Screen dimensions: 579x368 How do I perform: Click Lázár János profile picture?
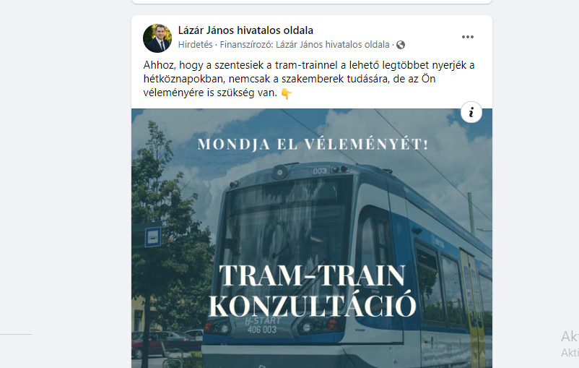pyautogui.click(x=157, y=38)
